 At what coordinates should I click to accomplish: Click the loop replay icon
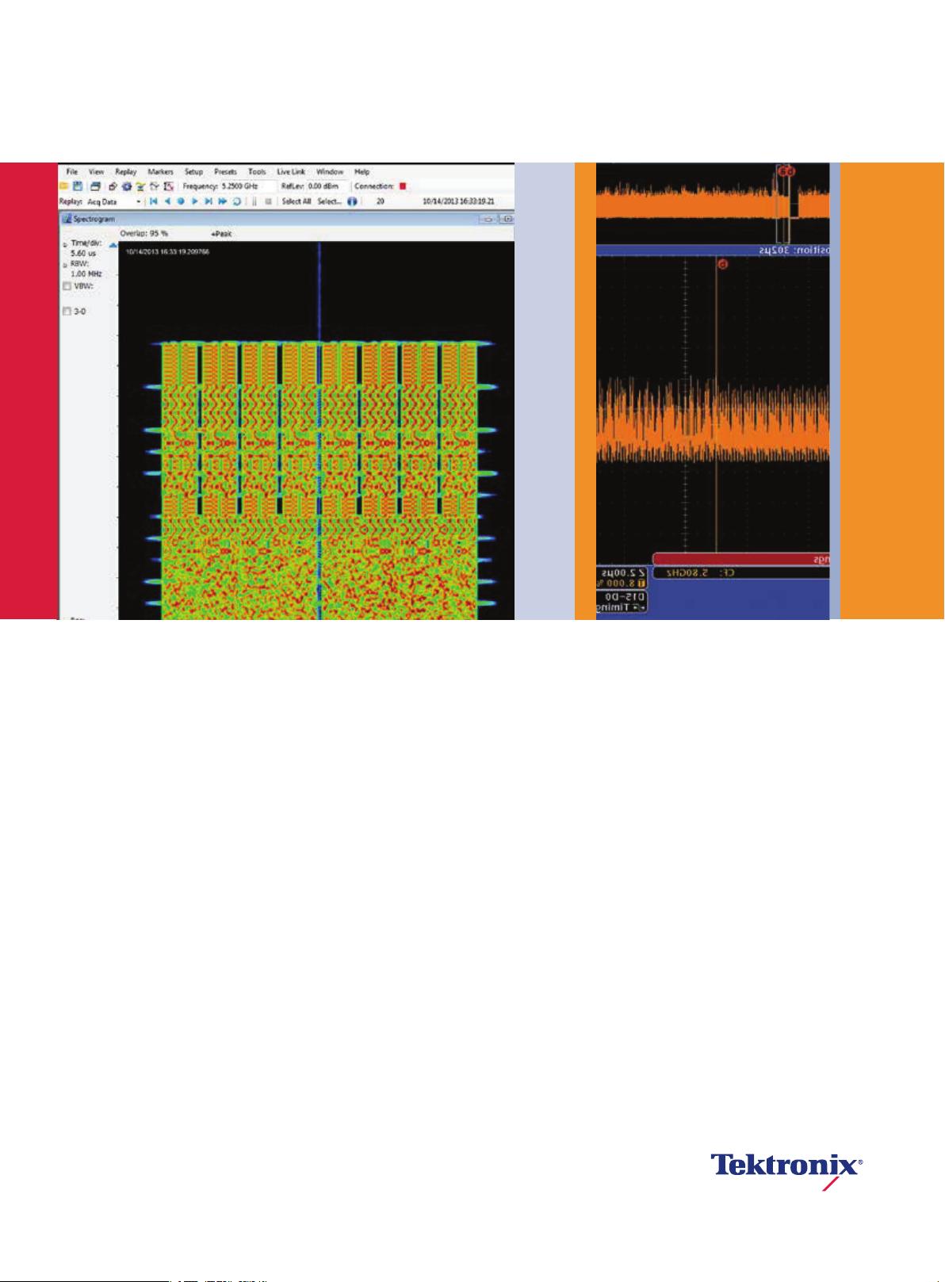click(236, 202)
